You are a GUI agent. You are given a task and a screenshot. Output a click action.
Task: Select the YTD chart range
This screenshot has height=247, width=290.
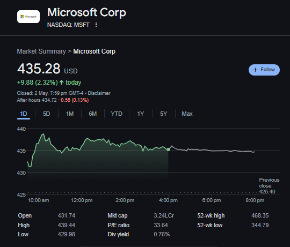pos(117,114)
